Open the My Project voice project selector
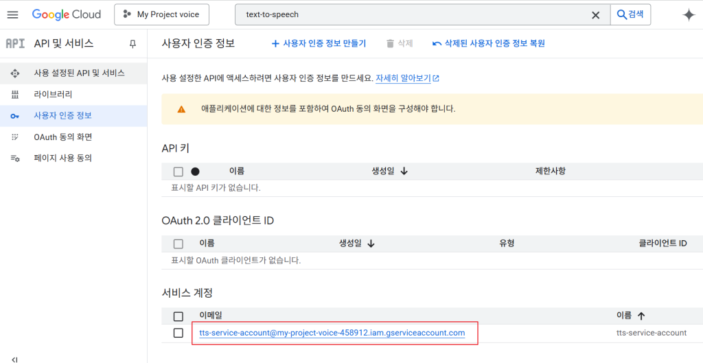Image resolution: width=703 pixels, height=363 pixels. point(161,14)
